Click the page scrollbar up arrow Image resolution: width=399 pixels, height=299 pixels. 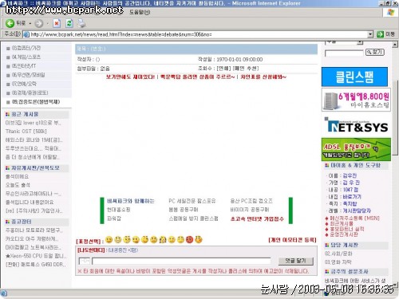tap(395, 45)
